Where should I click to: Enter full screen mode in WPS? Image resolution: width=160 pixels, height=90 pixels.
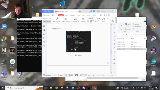coord(114,75)
